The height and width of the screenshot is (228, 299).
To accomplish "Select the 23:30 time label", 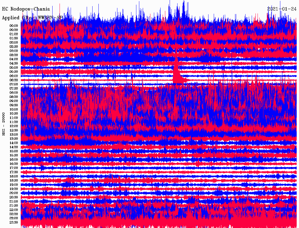I will pos(13,222).
